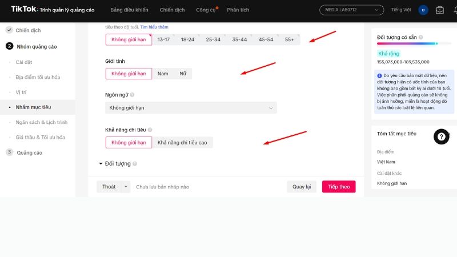Open Bảng điều khiển menu
Screen dimensions: 457x257
coord(129,10)
